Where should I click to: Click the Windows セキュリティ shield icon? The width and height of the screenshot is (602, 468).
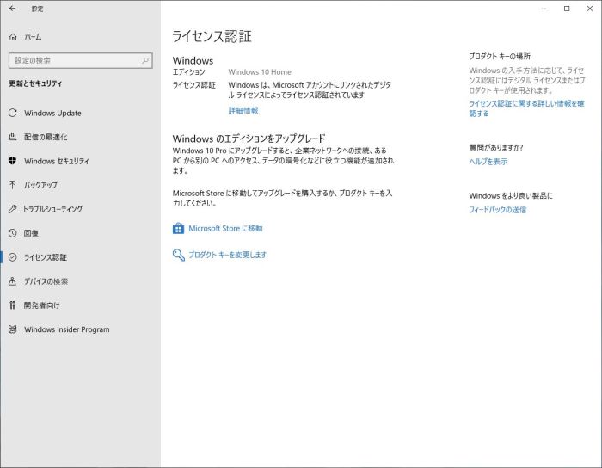click(13, 161)
